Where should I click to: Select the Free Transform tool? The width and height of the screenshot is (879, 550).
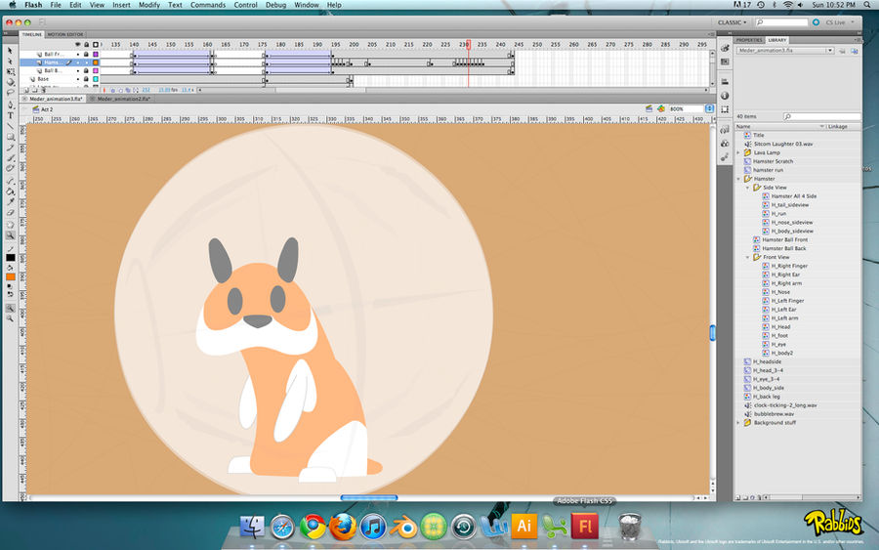pos(10,71)
